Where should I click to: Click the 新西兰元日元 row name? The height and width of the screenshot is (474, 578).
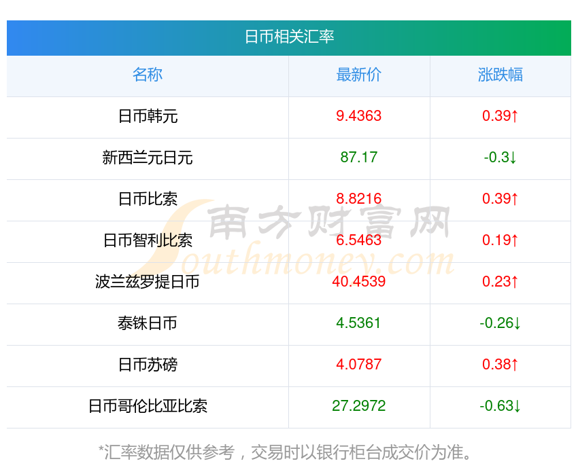pos(148,158)
